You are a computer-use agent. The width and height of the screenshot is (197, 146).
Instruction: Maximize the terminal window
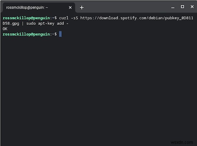coord(182,7)
